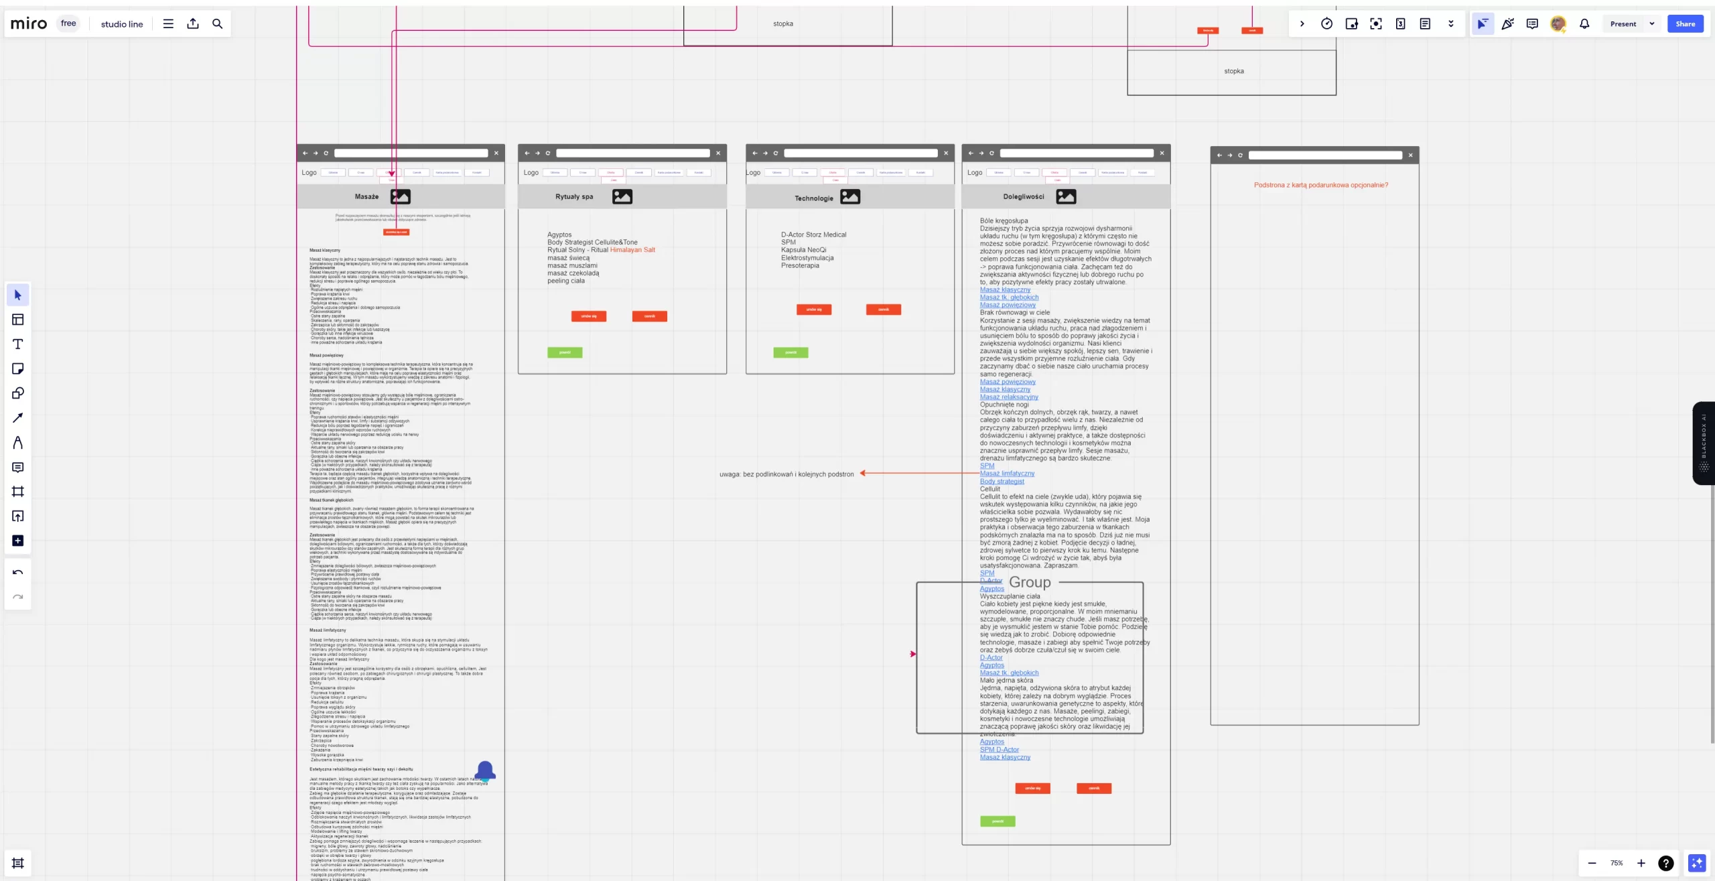The height and width of the screenshot is (881, 1715).
Task: Open the plus more tools menu
Action: click(x=18, y=541)
